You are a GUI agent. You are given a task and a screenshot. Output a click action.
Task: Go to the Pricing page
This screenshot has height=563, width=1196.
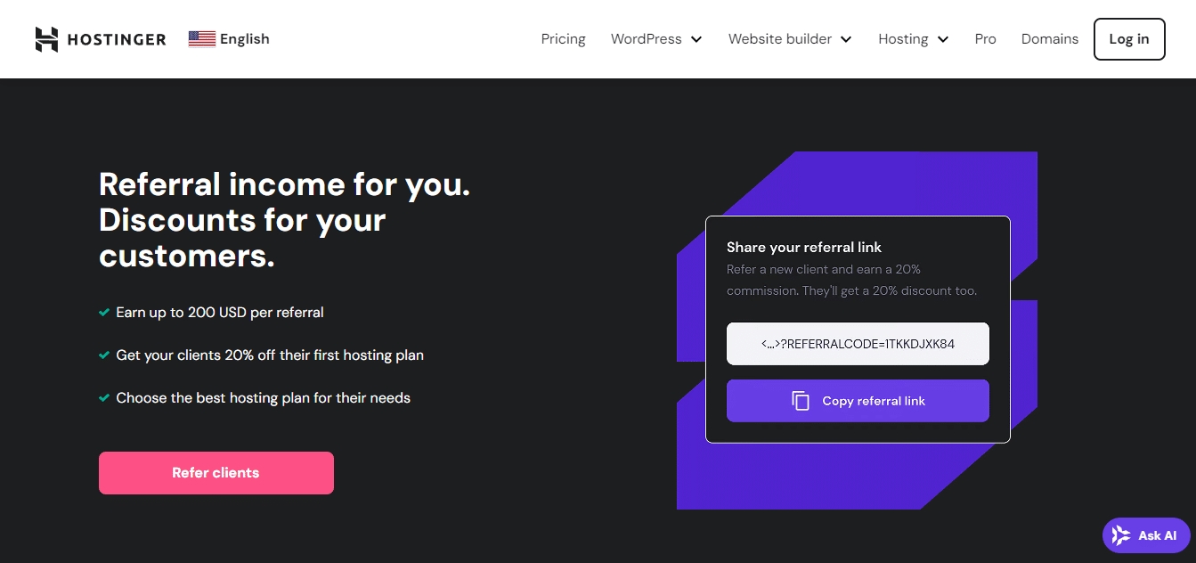[563, 39]
